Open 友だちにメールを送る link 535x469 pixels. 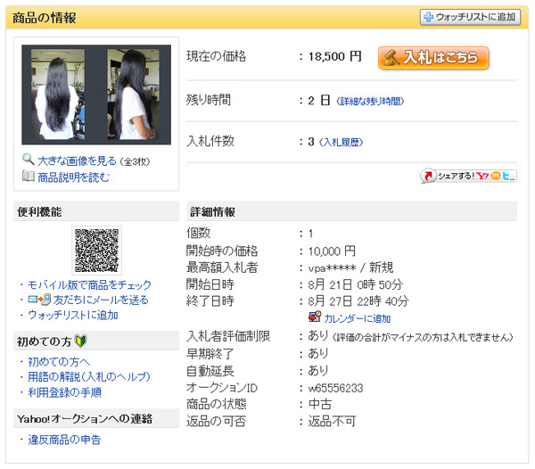pos(101,300)
